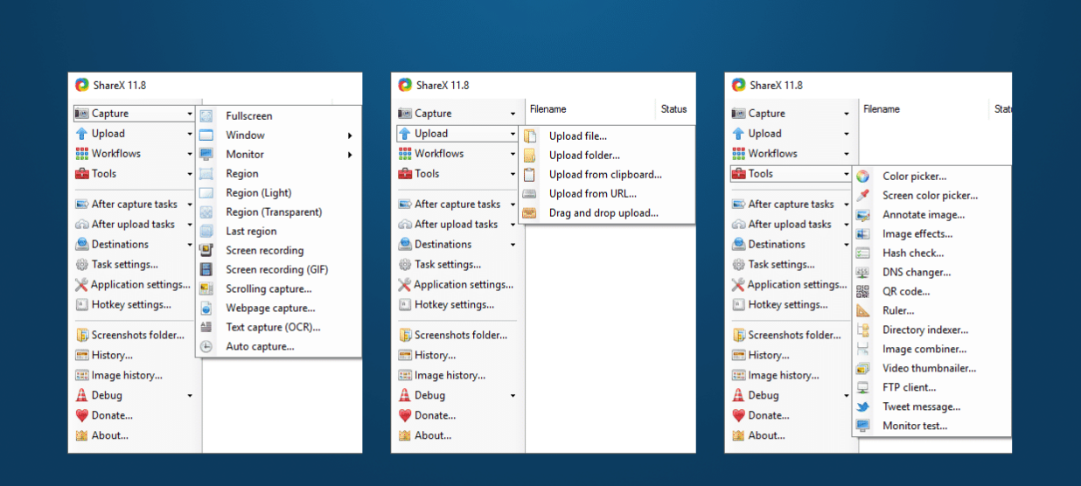Open Destinations dropdown arrow in middle window
This screenshot has height=486, width=1081.
[x=513, y=246]
